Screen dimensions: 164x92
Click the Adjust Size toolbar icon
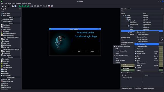coord(52,6)
